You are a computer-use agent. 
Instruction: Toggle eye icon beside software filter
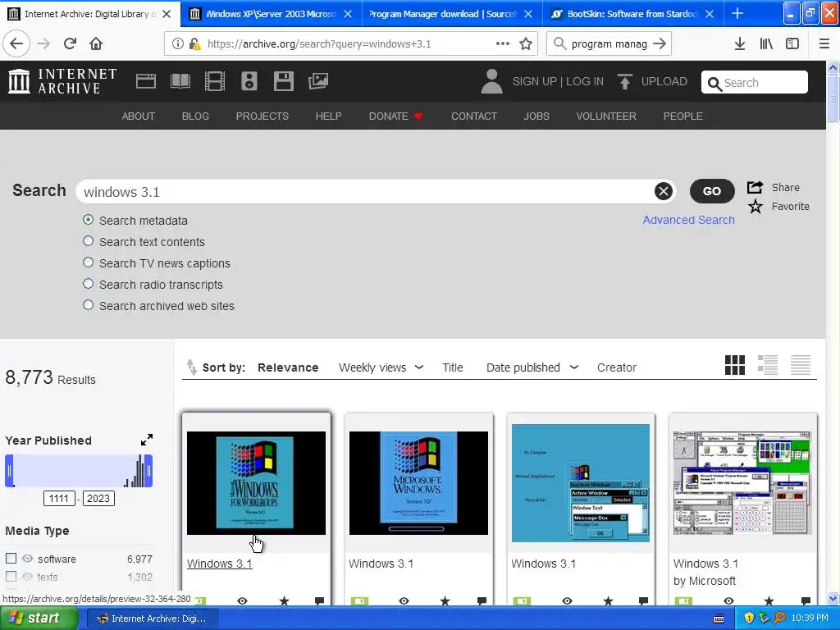point(27,558)
